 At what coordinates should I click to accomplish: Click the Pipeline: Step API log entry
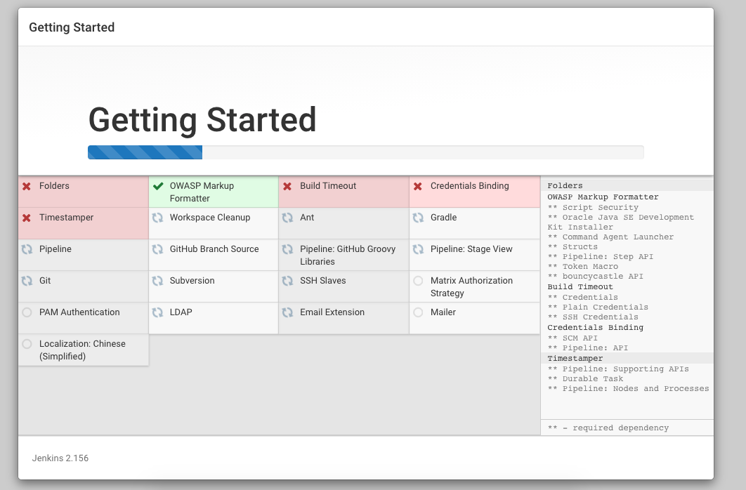(x=601, y=257)
